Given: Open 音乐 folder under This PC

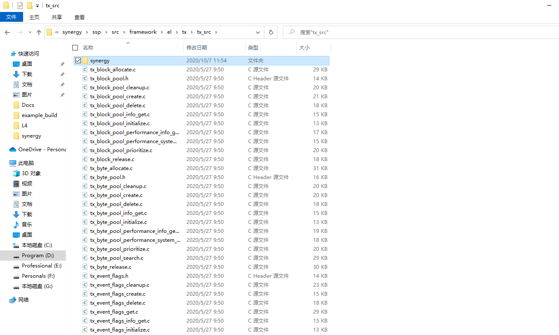Looking at the screenshot, I should 27,224.
